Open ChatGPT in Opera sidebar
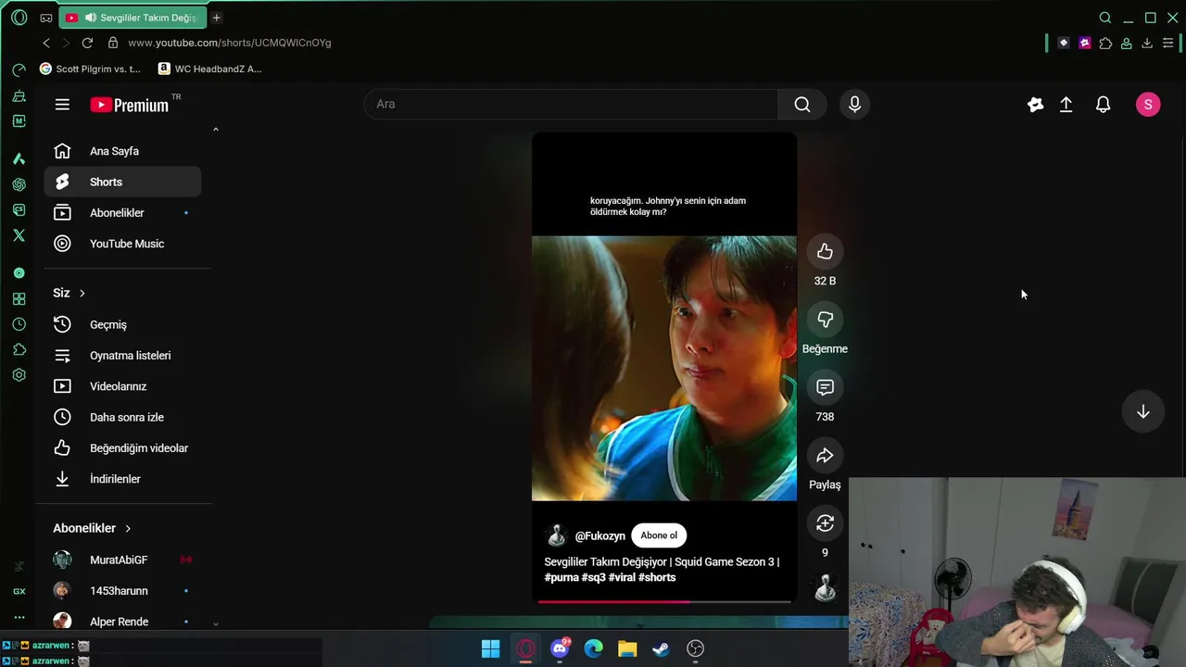 [x=19, y=184]
